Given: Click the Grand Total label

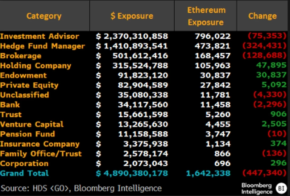Looking at the screenshot, I should click(24, 173).
